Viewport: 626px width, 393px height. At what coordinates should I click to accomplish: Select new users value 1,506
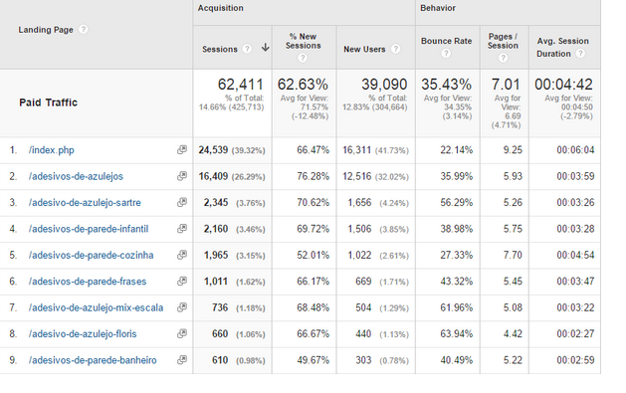point(359,229)
